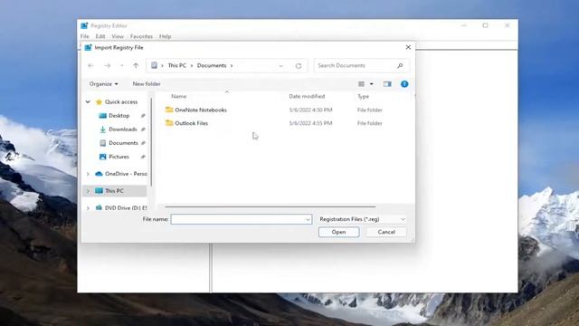Viewport: 579px width, 326px height.
Task: Click the horizontal scrollbar in file list
Action: pos(271,206)
